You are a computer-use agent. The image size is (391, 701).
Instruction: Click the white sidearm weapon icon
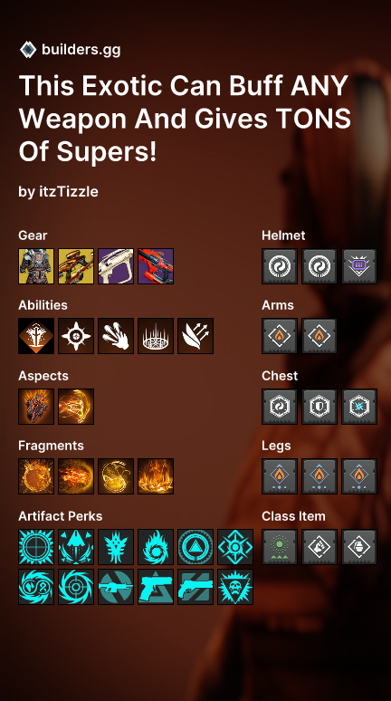coord(116,266)
